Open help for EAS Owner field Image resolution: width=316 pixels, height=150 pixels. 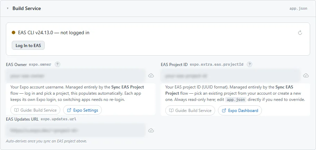tap(58, 64)
